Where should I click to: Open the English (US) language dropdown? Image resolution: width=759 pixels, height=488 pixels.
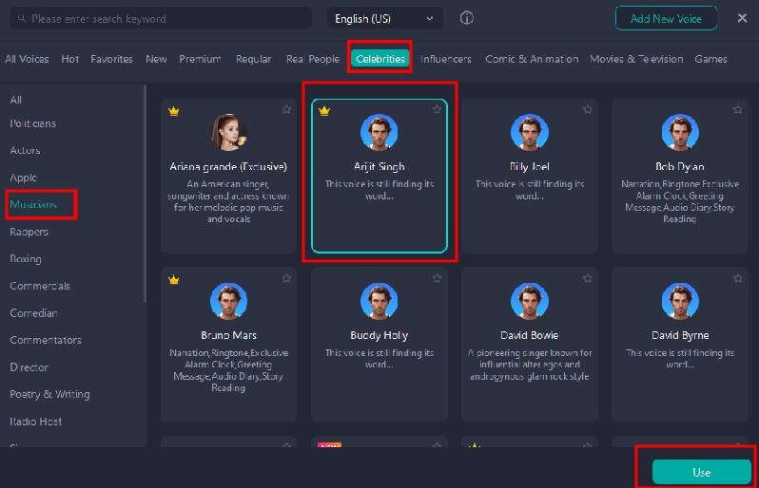[x=385, y=18]
